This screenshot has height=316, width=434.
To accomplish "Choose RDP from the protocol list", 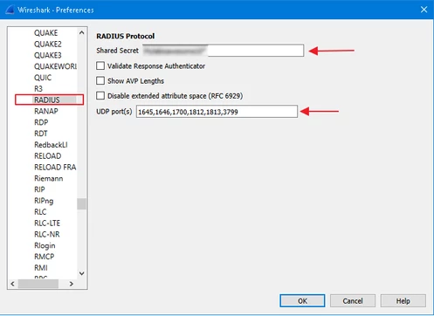I will tap(41, 122).
